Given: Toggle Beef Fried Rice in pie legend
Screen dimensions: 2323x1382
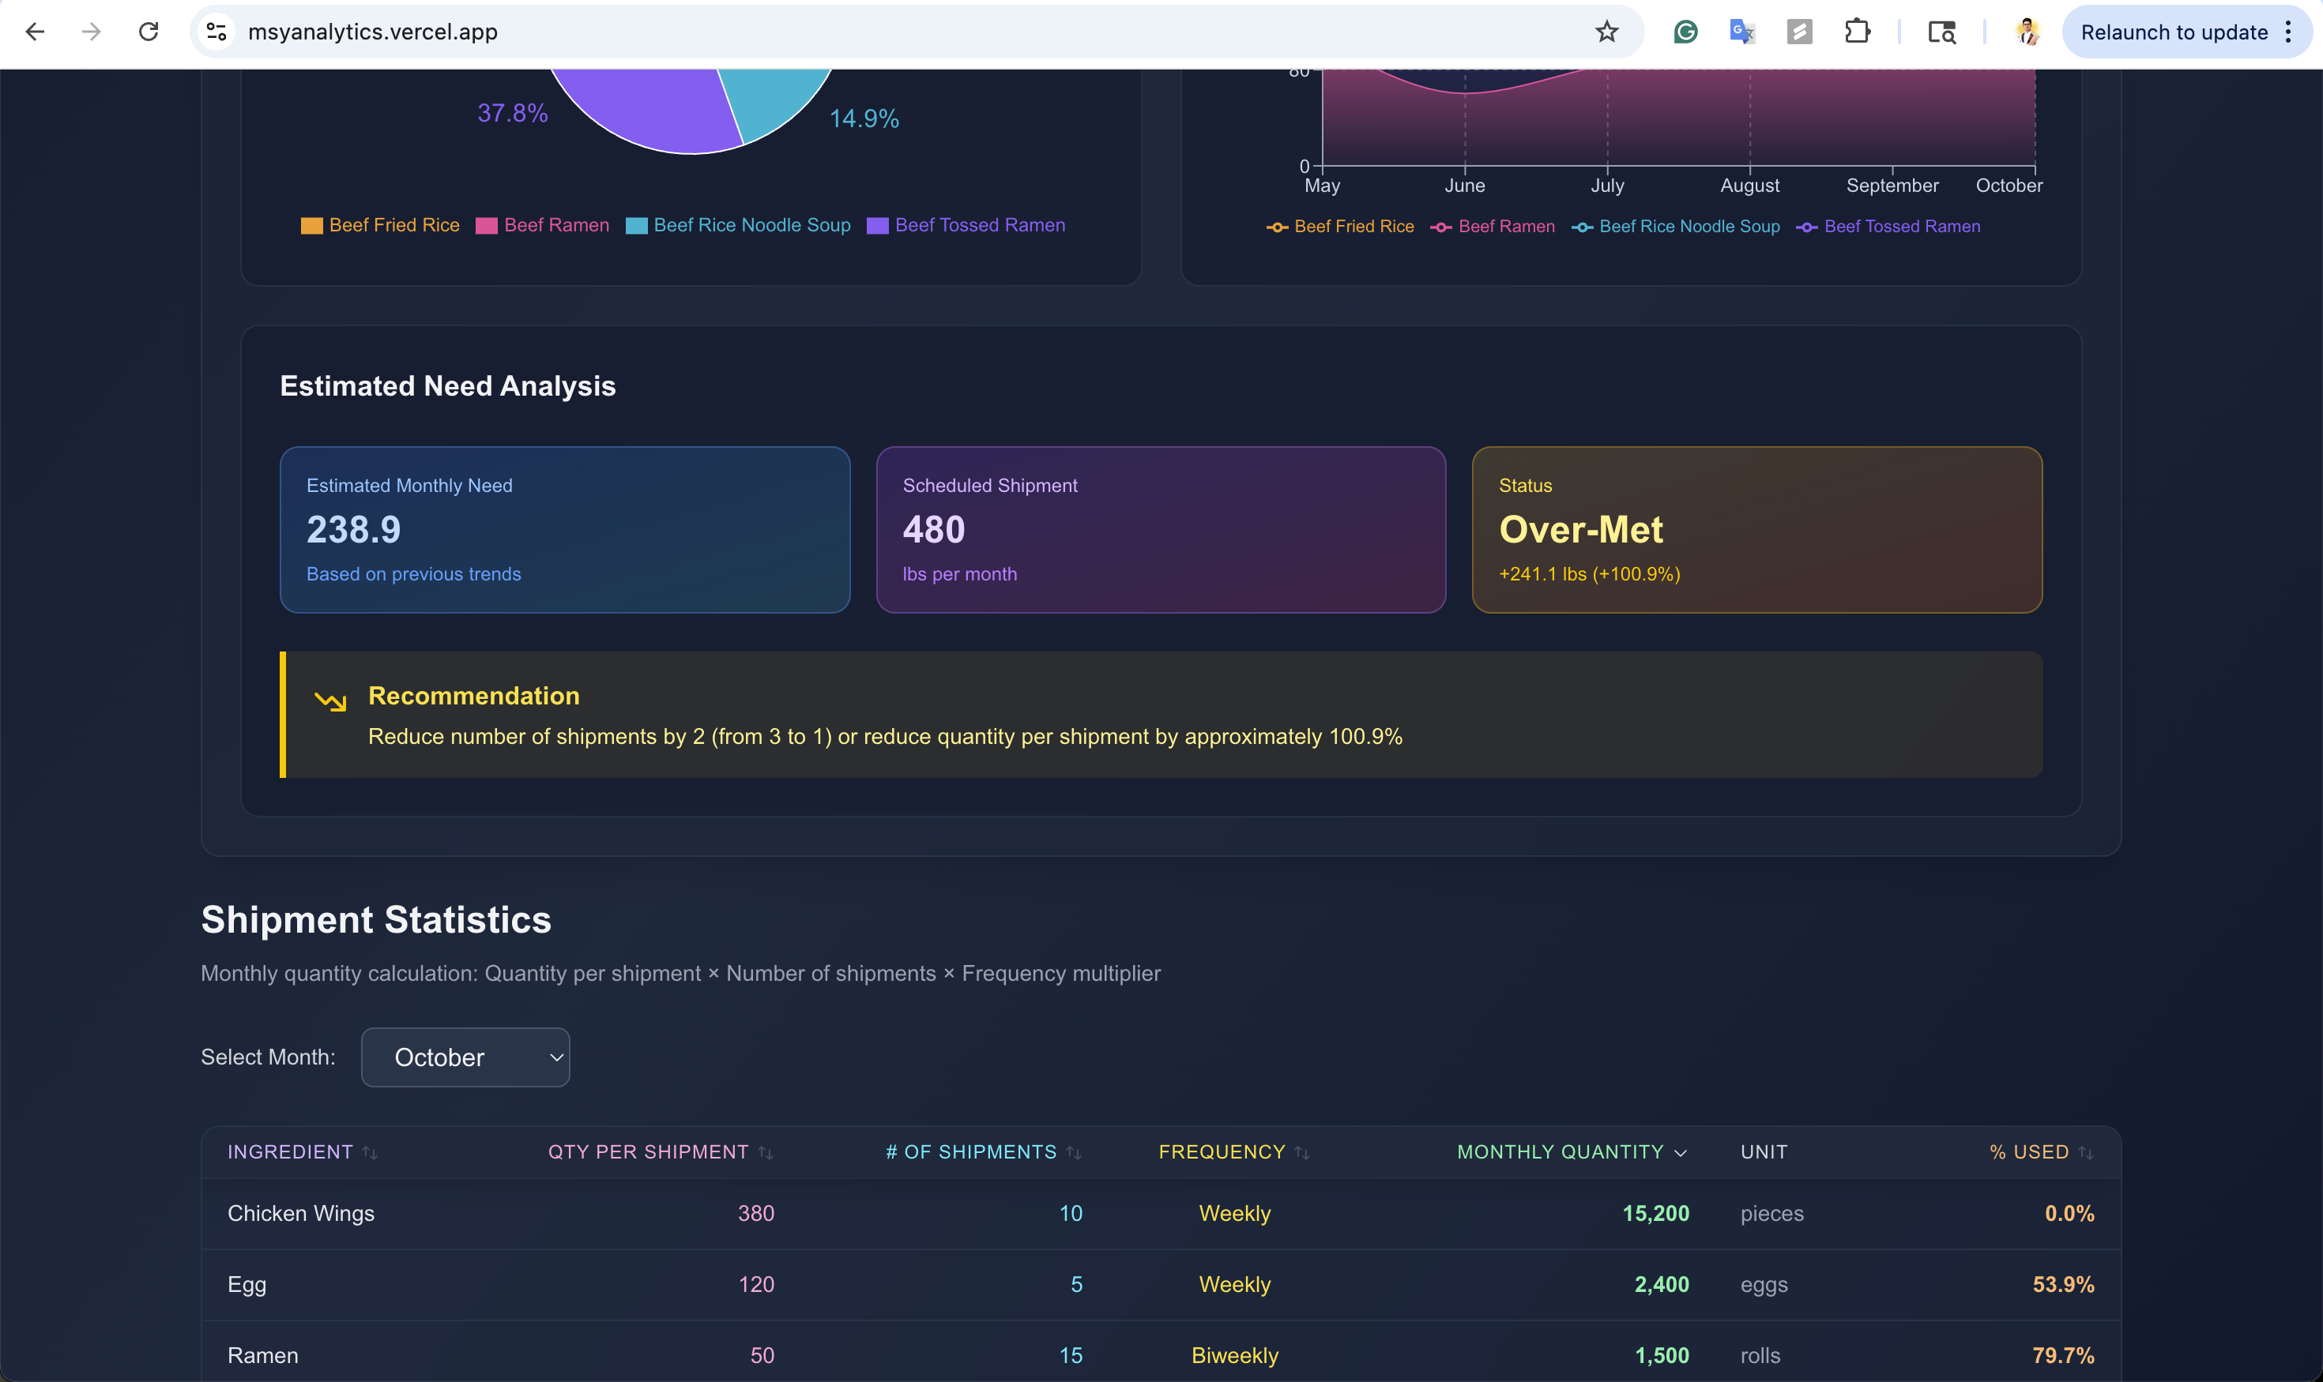Looking at the screenshot, I should pos(380,225).
